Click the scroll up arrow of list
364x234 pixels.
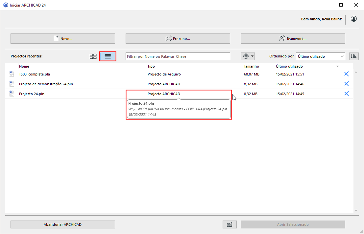[356, 72]
